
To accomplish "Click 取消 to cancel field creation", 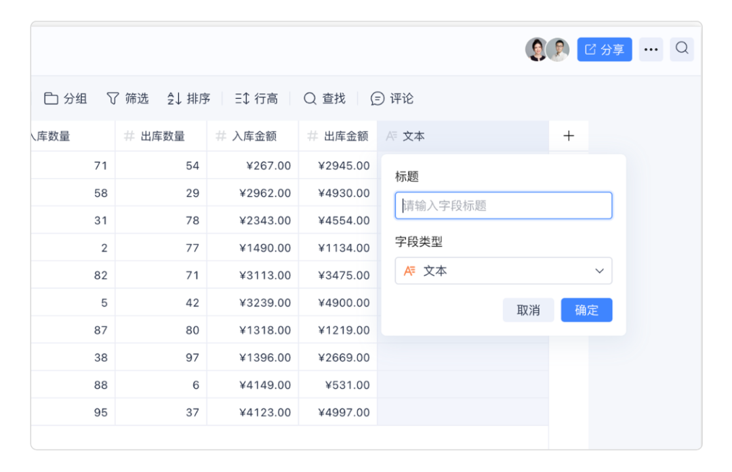I will coord(528,310).
